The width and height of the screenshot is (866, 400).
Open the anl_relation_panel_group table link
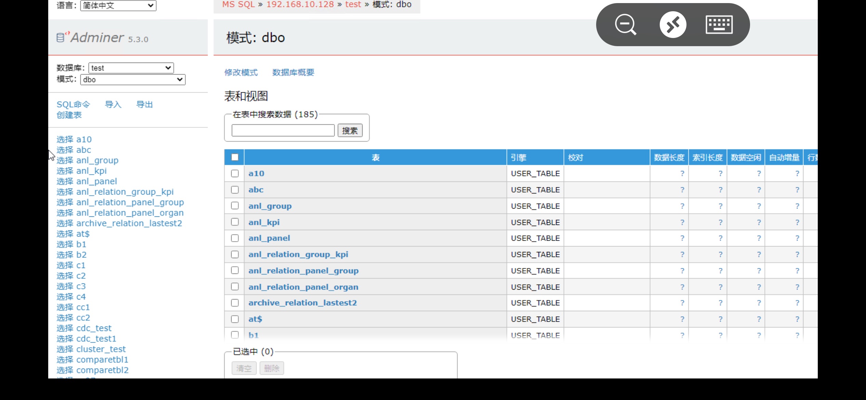pos(303,271)
